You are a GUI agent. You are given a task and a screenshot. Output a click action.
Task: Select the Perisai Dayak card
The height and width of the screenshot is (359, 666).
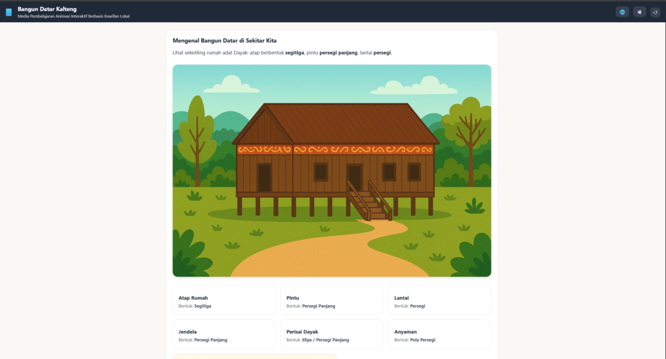[x=332, y=334]
